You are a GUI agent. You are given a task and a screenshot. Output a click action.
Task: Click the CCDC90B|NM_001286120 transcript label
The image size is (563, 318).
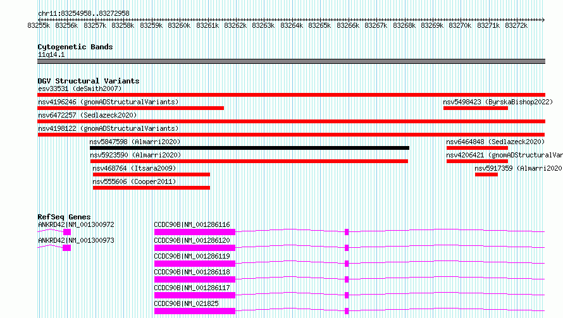pyautogui.click(x=192, y=240)
